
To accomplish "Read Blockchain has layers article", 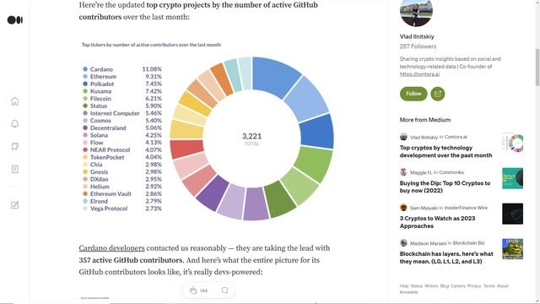I will pyautogui.click(x=446, y=258).
